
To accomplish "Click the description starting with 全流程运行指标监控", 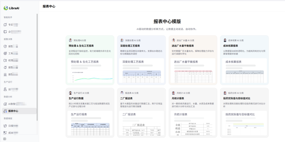I will [90, 52].
